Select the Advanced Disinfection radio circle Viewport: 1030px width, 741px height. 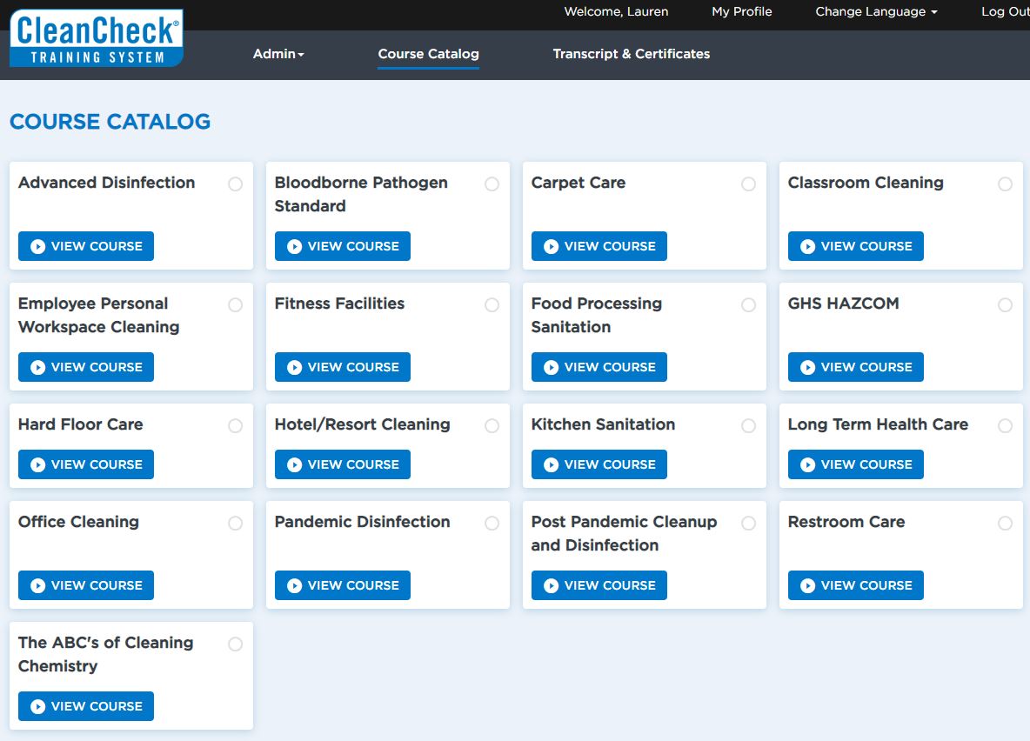(x=235, y=184)
